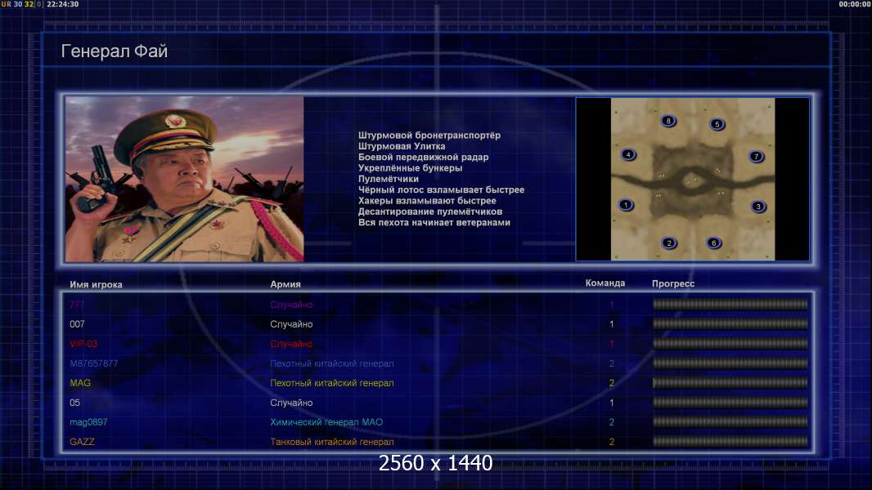Click start position marker 5 on map
The image size is (872, 490).
tap(717, 124)
